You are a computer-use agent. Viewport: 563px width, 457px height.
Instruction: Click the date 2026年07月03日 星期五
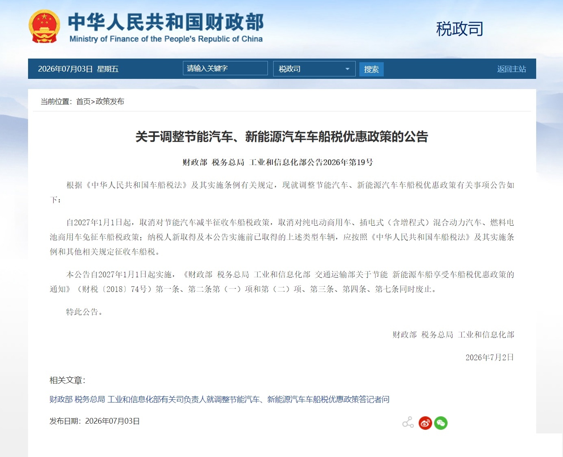click(x=78, y=69)
